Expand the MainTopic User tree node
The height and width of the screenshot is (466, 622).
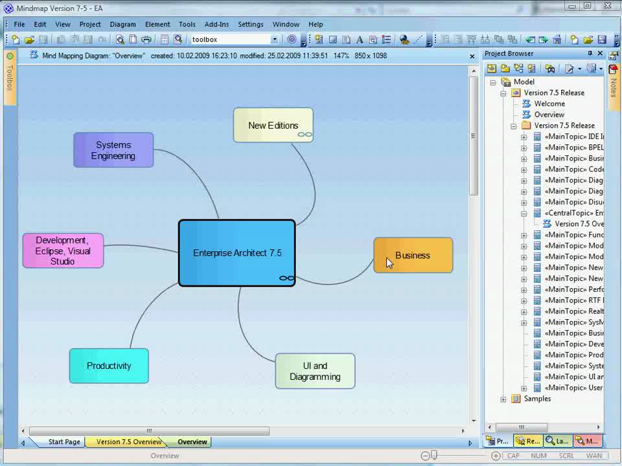524,388
